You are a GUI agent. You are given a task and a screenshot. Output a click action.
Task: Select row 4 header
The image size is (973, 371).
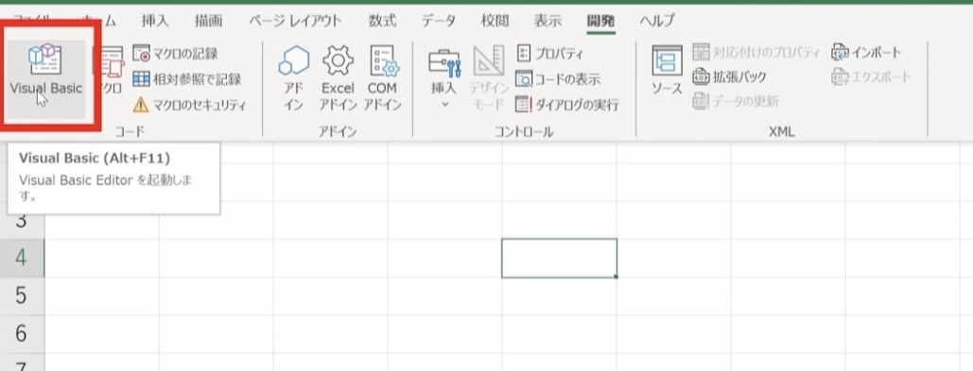(22, 258)
